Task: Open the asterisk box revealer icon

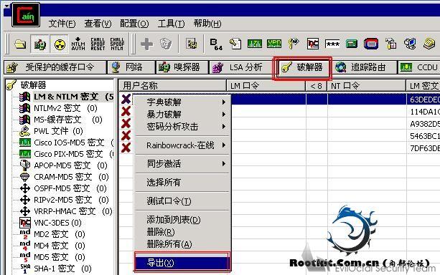Action: [x=332, y=44]
